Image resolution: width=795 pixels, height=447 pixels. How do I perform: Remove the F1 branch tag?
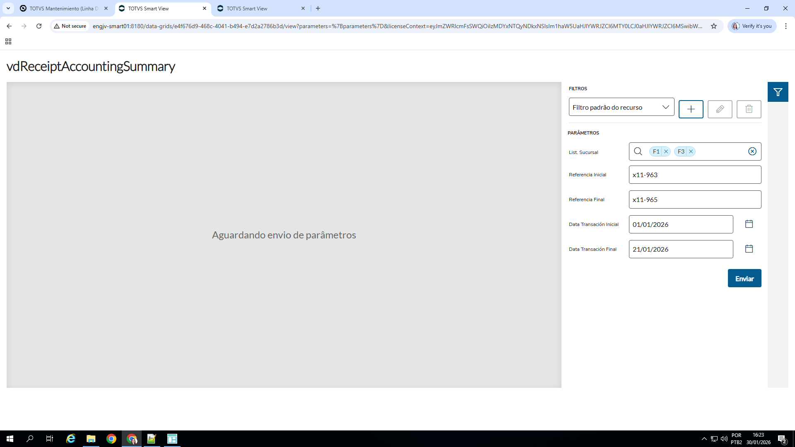pyautogui.click(x=666, y=151)
